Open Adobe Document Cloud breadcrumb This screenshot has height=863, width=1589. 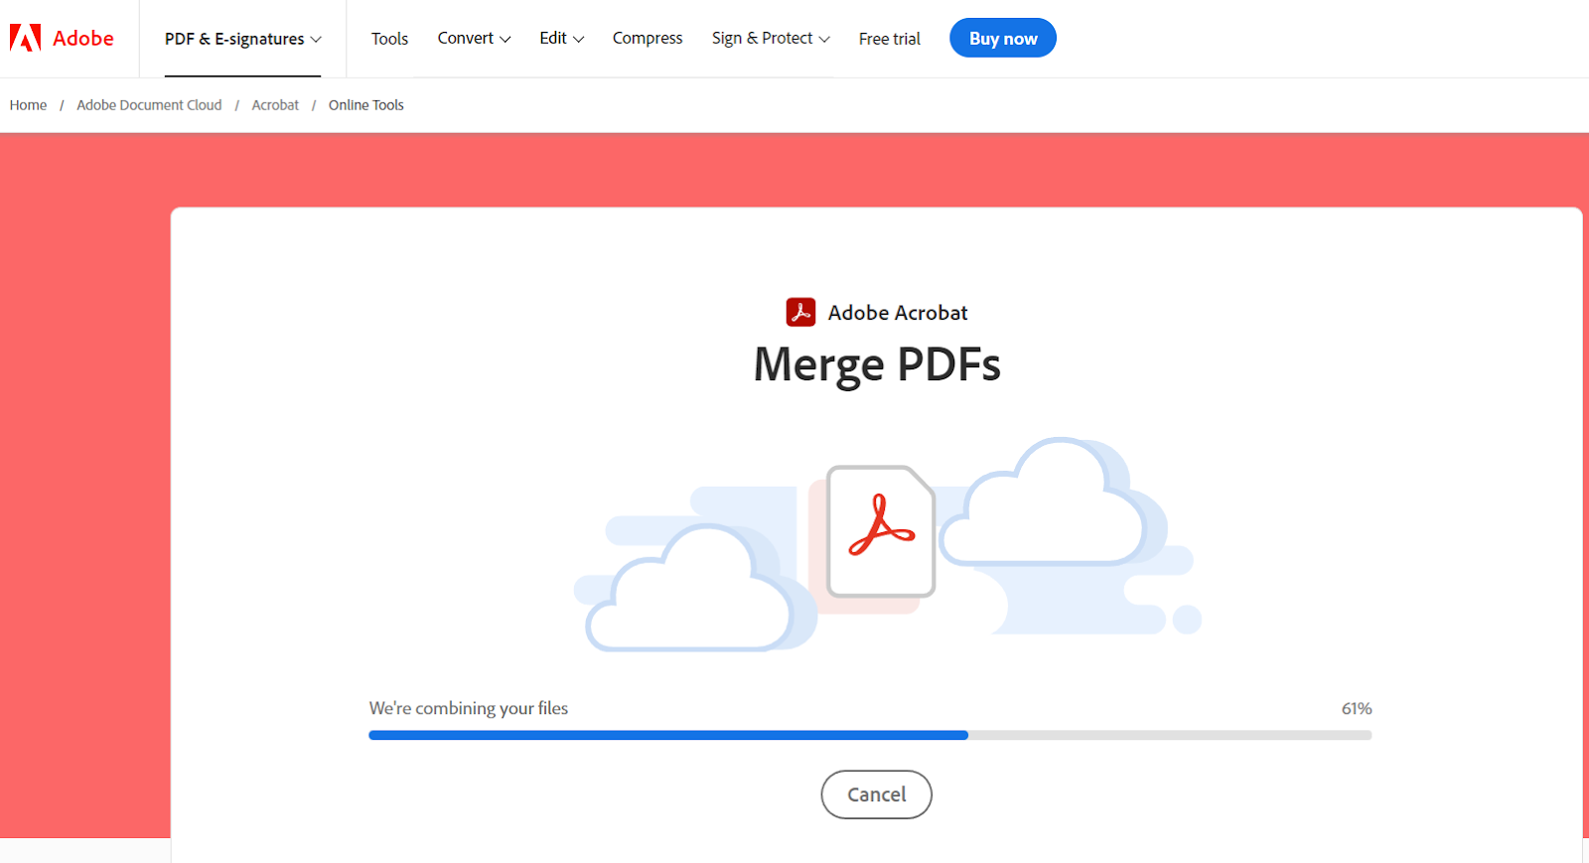tap(149, 105)
